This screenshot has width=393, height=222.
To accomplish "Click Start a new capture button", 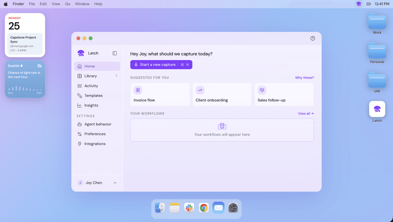I will 161,65.
